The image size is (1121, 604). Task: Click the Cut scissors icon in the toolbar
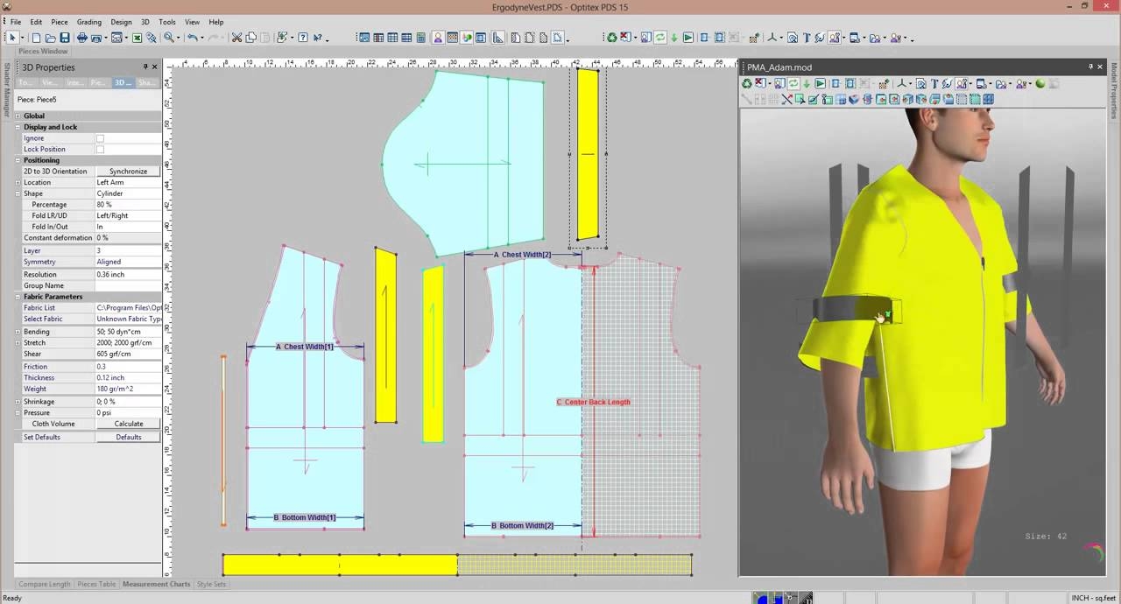tap(236, 38)
